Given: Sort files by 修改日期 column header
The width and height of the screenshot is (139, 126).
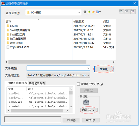Looking at the screenshot, I should (87, 21).
